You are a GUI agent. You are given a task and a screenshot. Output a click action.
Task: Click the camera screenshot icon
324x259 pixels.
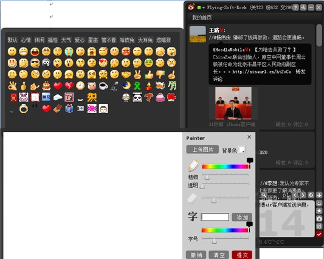pyautogui.click(x=319, y=218)
